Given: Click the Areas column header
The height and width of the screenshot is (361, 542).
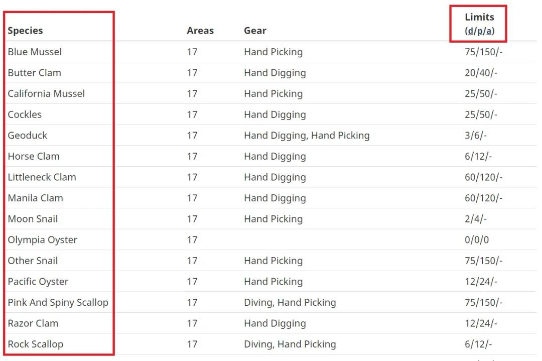Looking at the screenshot, I should (200, 31).
